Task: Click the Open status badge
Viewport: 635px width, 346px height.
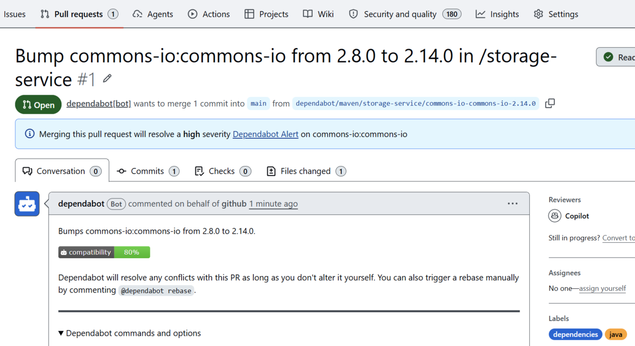Action: pos(38,105)
